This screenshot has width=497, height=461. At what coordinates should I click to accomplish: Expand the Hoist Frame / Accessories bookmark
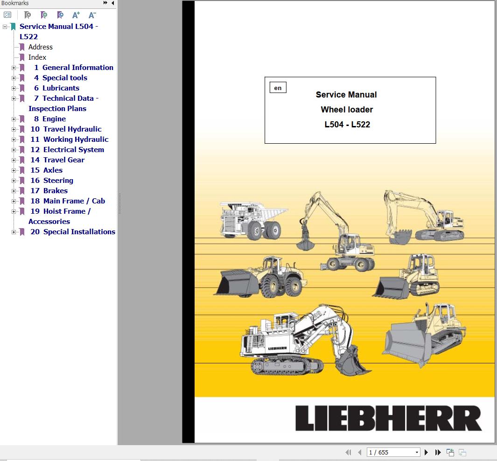14,212
